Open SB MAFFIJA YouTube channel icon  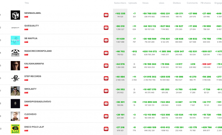click(x=106, y=40)
